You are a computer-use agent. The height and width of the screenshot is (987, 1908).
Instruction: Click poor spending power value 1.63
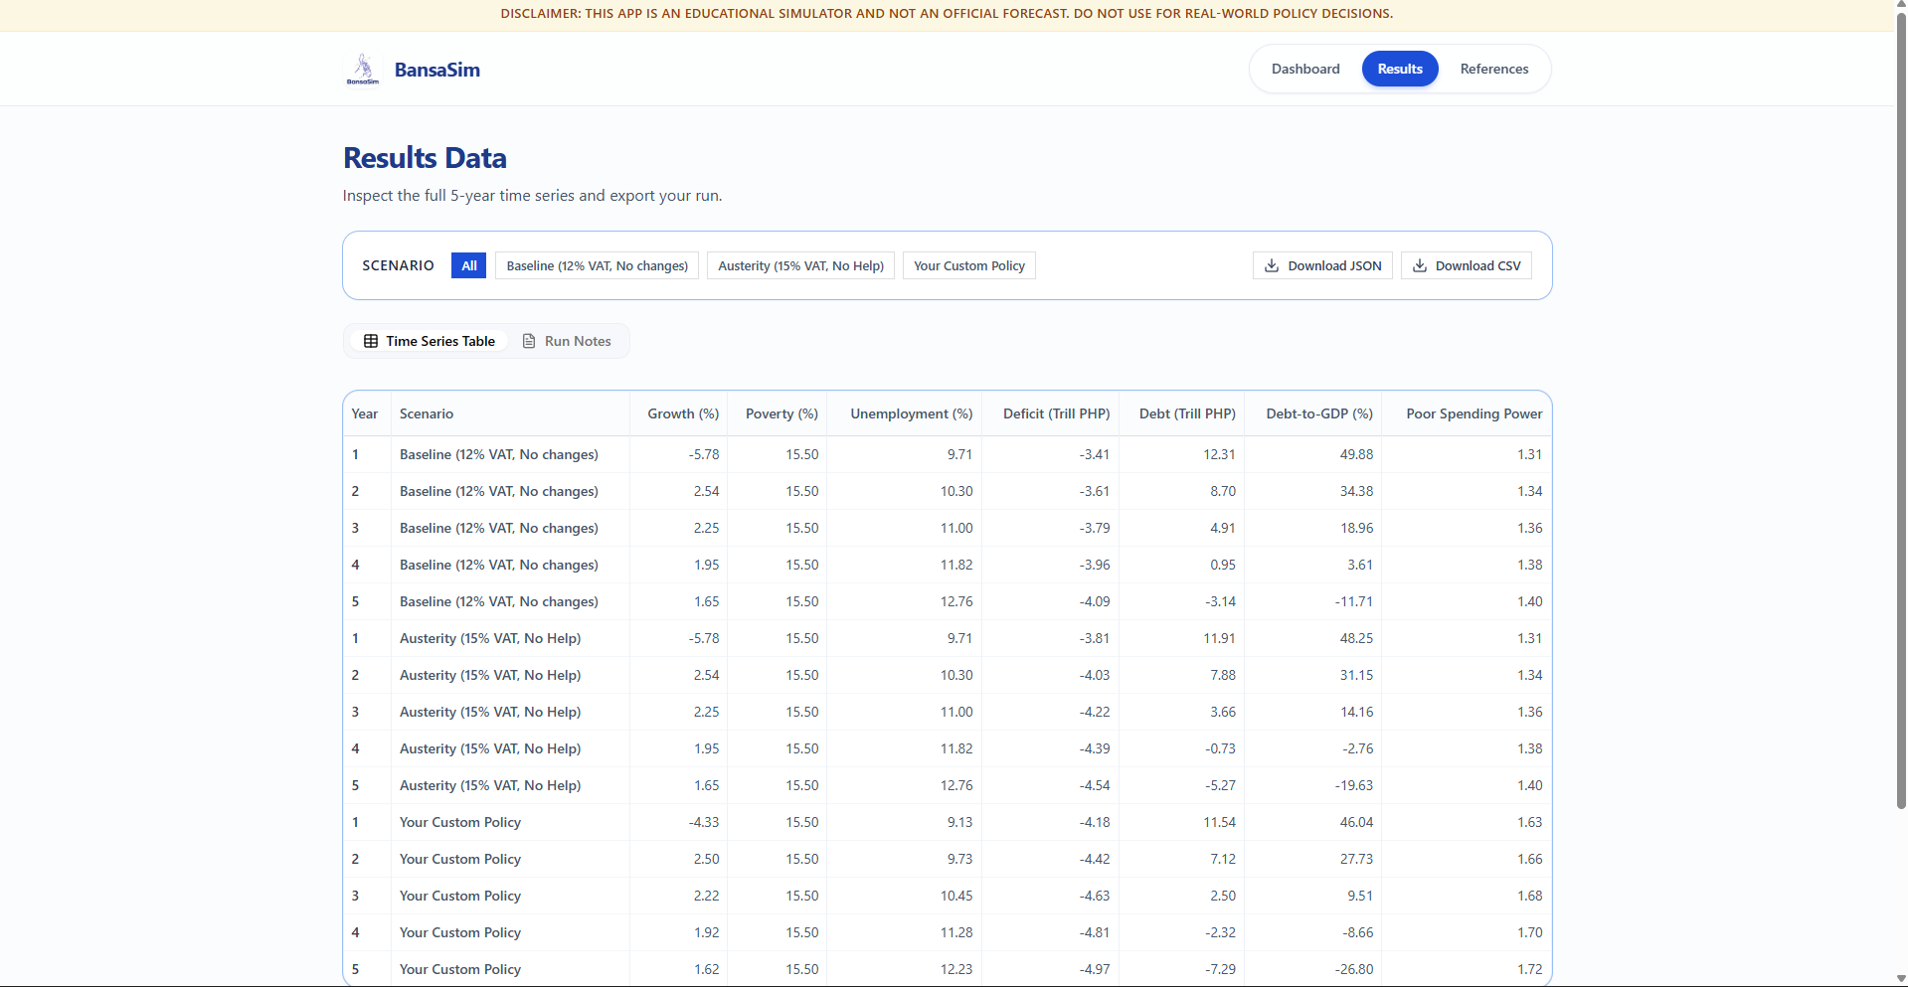[1530, 822]
